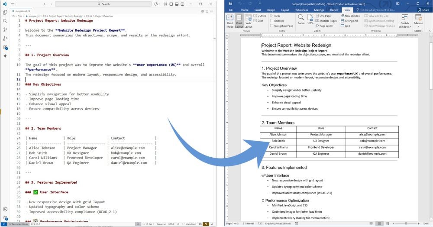Open the Extensions view in the activity bar
Viewport: 433px width, 227px height.
point(5,47)
